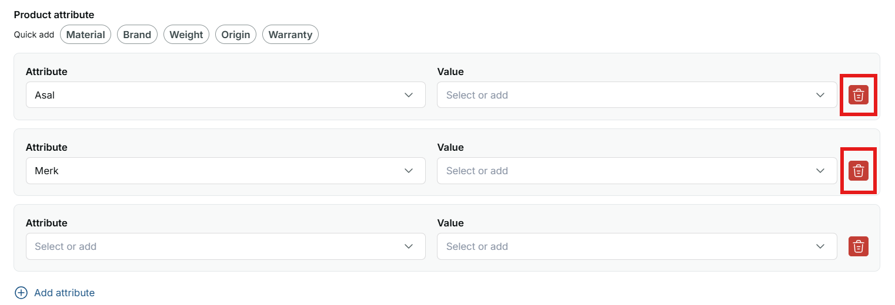895x305 pixels.
Task: Click the Value field placeholder for Merk
Action: 477,171
